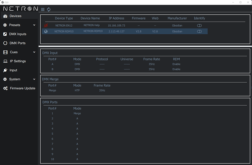Click the DMX Inputs sidebar icon
The image size is (252, 165).
coord(5,34)
